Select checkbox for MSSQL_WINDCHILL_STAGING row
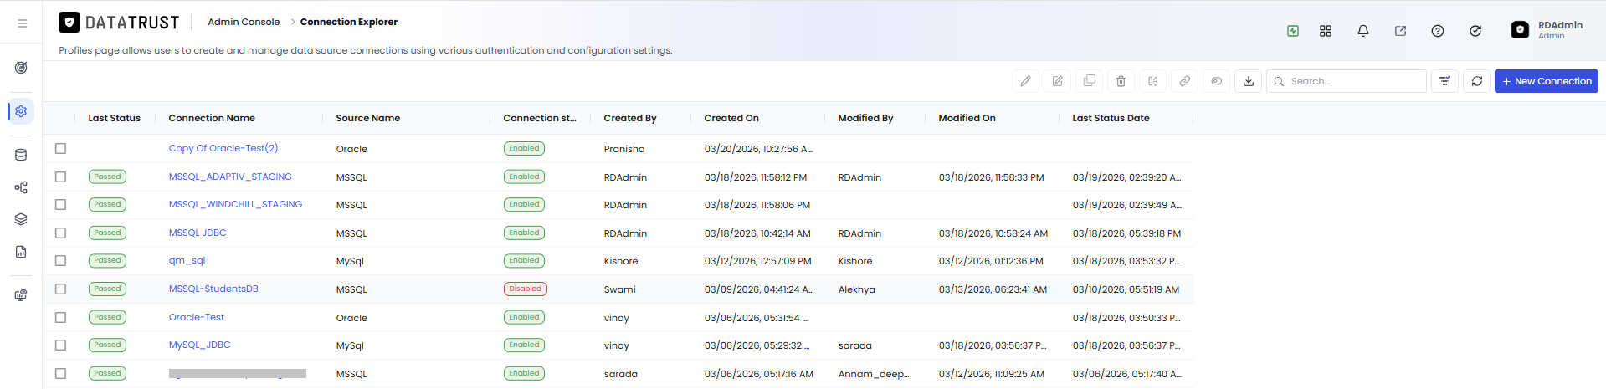 click(x=60, y=204)
